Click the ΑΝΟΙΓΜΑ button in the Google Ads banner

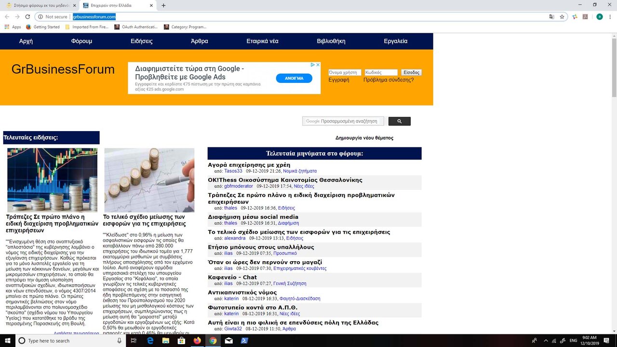pos(294,78)
